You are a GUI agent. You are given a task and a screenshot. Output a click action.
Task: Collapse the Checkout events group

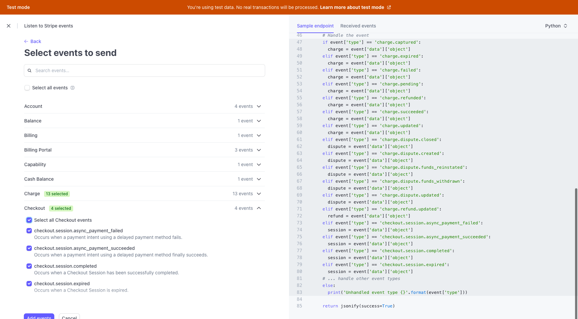144,208
